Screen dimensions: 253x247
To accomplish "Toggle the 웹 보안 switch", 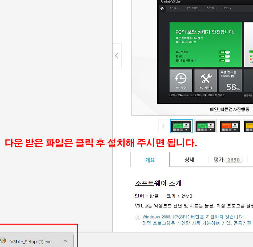I will tap(224, 56).
